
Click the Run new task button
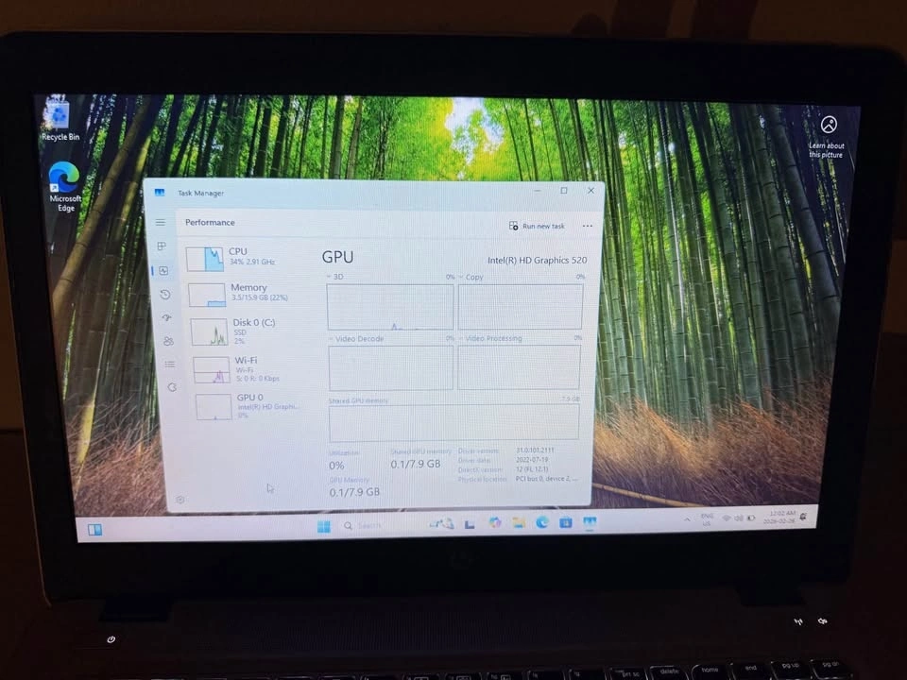(x=537, y=227)
